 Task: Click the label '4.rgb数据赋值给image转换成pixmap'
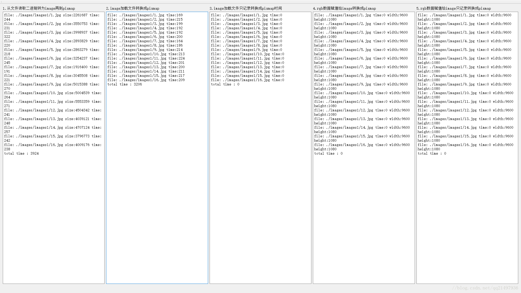click(x=344, y=8)
